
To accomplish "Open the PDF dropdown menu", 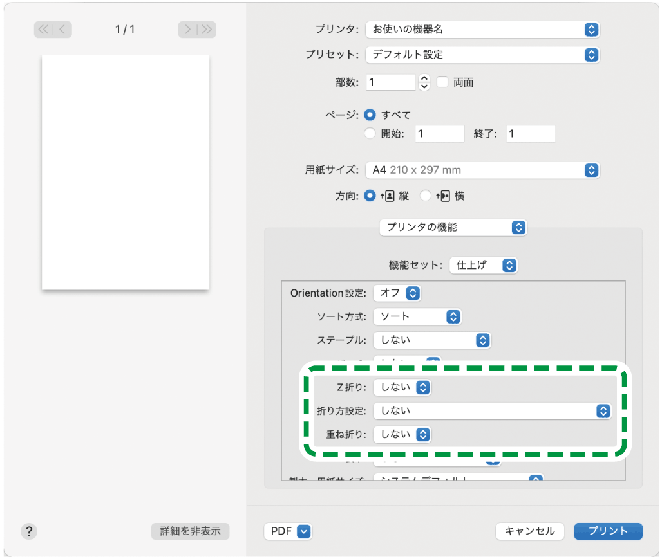I will tap(288, 531).
